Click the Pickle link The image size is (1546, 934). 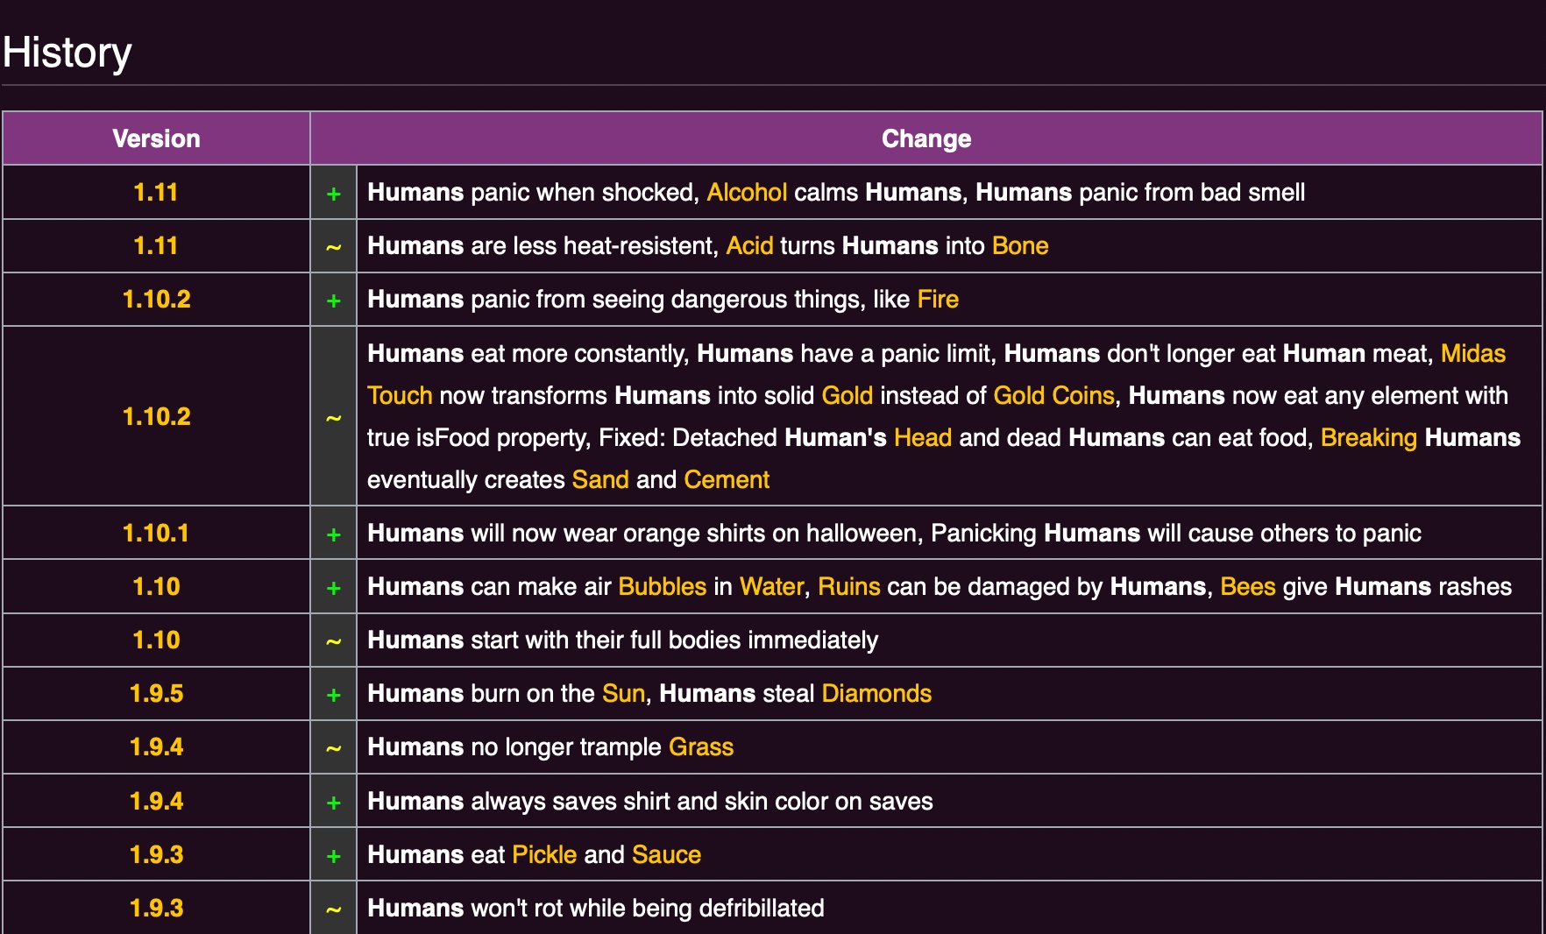tap(544, 855)
